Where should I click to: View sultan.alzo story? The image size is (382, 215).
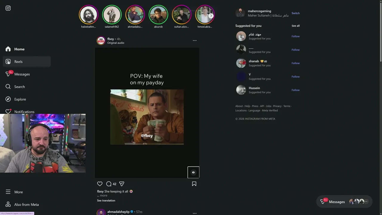point(181,15)
